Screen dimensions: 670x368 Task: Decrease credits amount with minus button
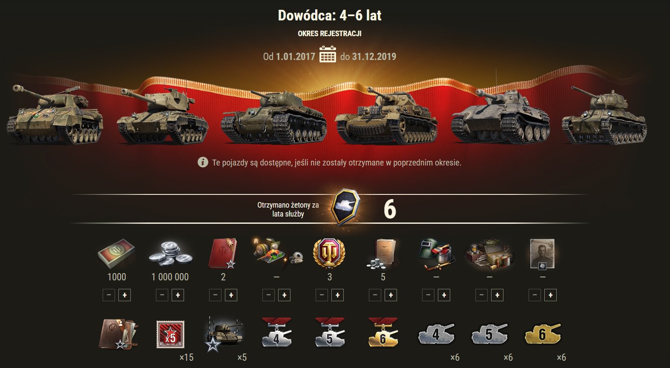coord(162,295)
